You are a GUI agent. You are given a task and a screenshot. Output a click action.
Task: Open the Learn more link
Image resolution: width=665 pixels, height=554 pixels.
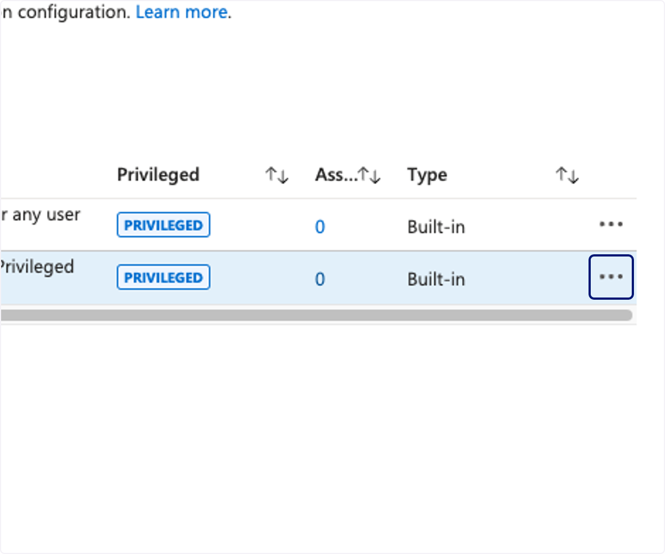tap(181, 12)
